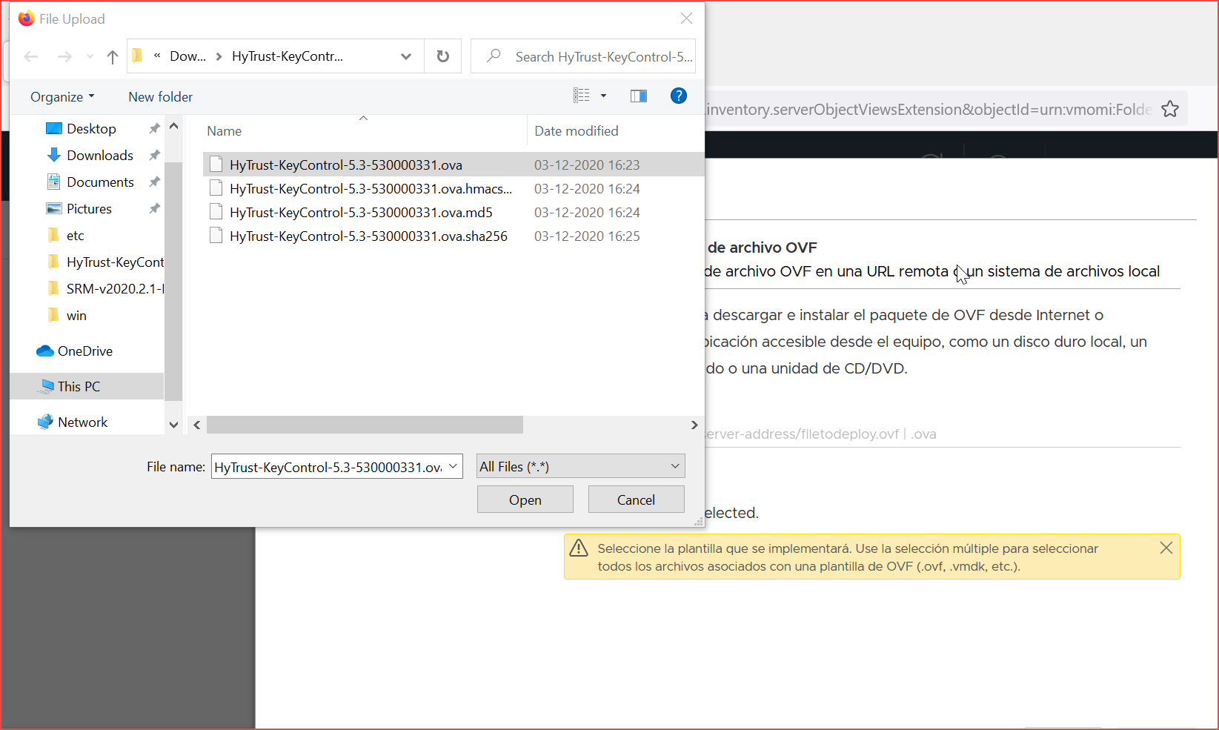Click the Cancel button
This screenshot has height=730, width=1219.
(636, 500)
